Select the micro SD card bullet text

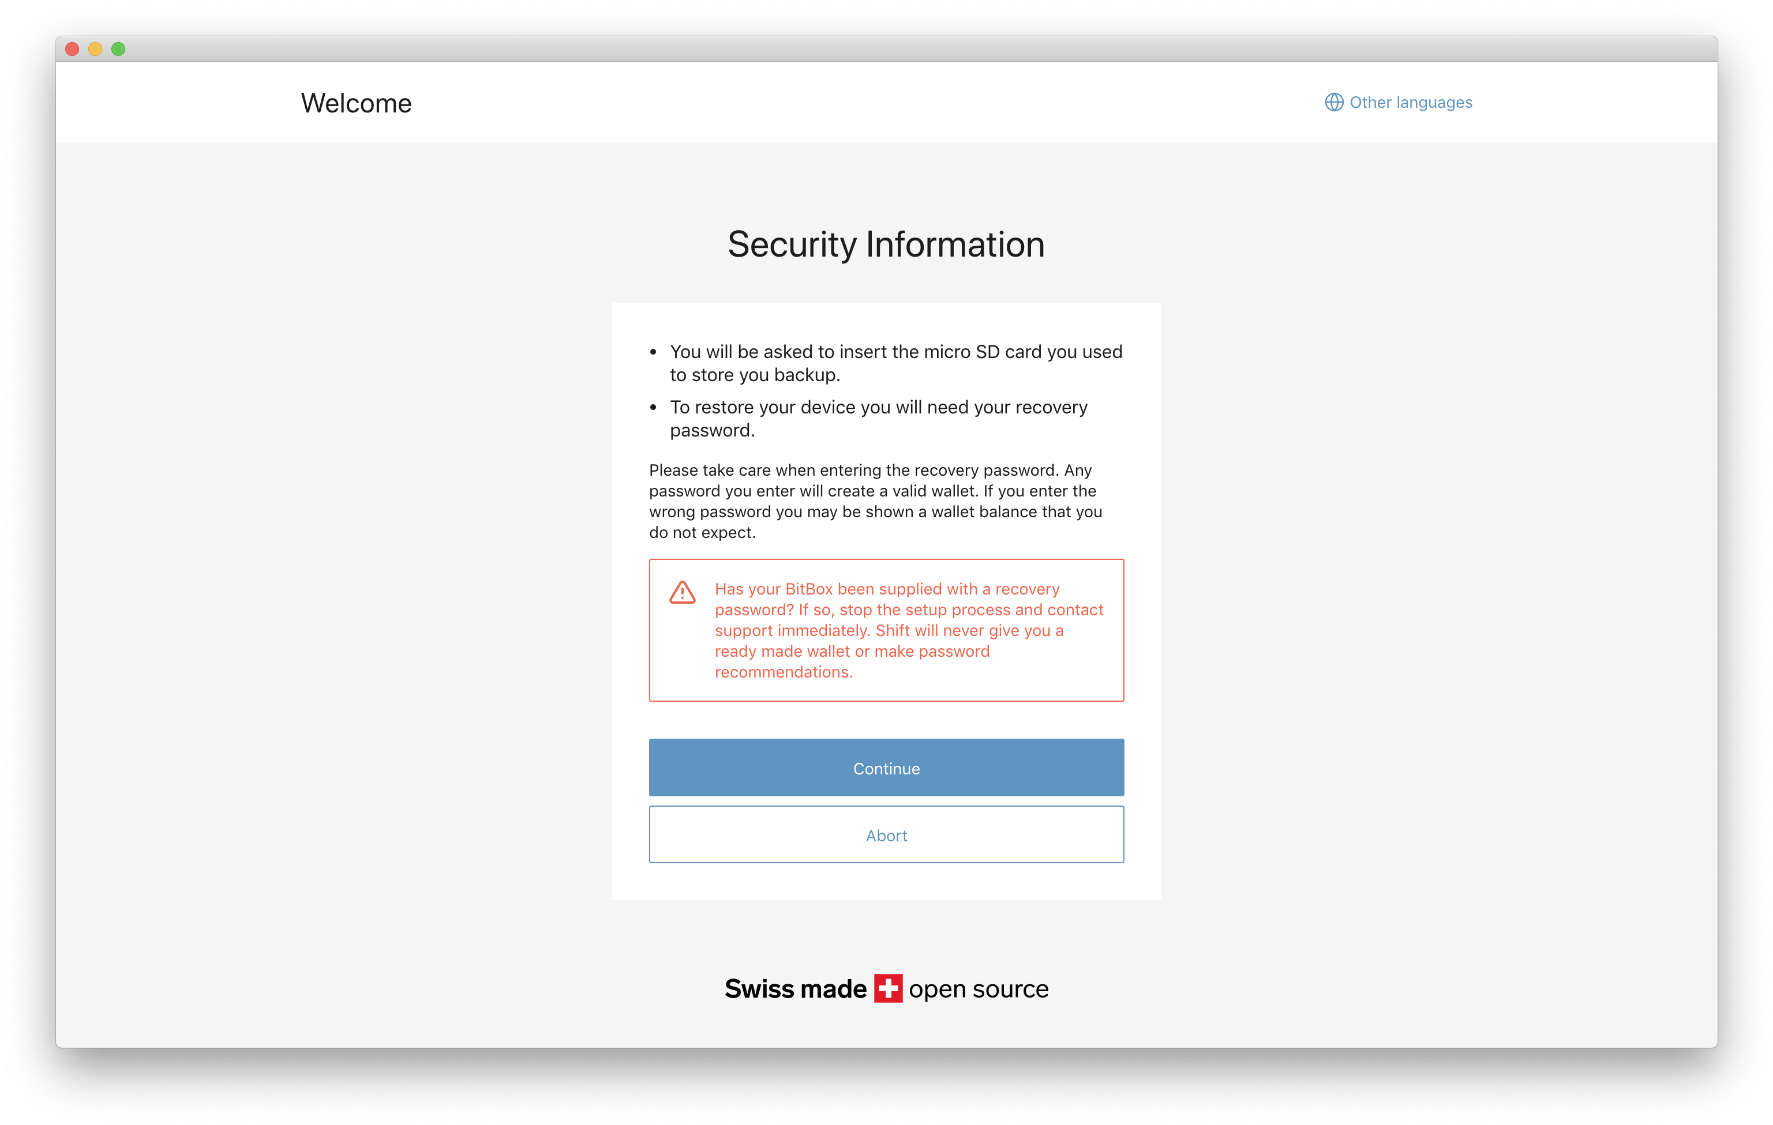pos(895,363)
